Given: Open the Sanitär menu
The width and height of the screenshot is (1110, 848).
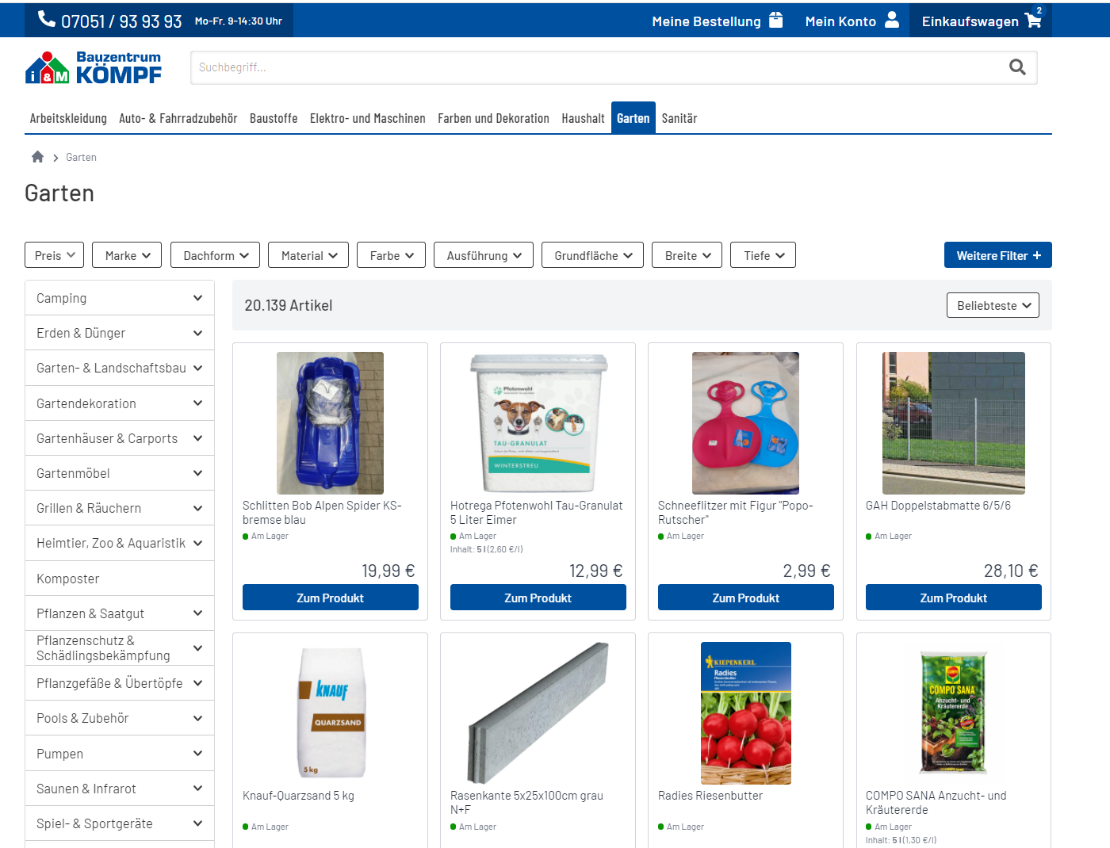Looking at the screenshot, I should (x=679, y=118).
